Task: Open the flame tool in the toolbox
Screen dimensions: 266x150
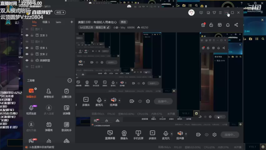Action: (x=49, y=141)
